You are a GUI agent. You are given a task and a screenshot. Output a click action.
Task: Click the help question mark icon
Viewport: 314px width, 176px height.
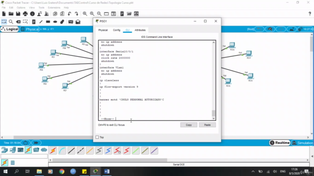310,14
